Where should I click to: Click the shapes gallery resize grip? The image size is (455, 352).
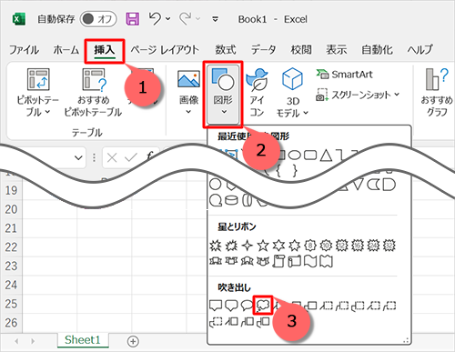point(406,340)
